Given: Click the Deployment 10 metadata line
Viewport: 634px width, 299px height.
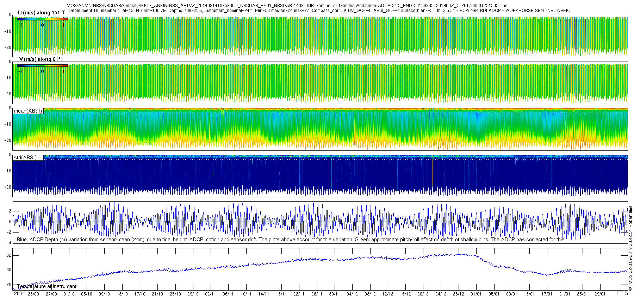Looking at the screenshot, I should click(319, 11).
